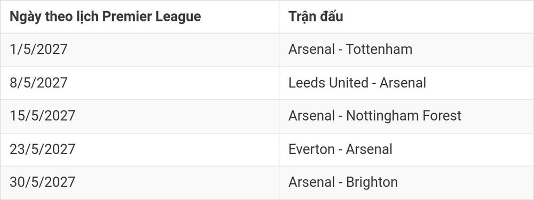Click the word Everton
Screen dimensions: 534x200
tap(312, 149)
